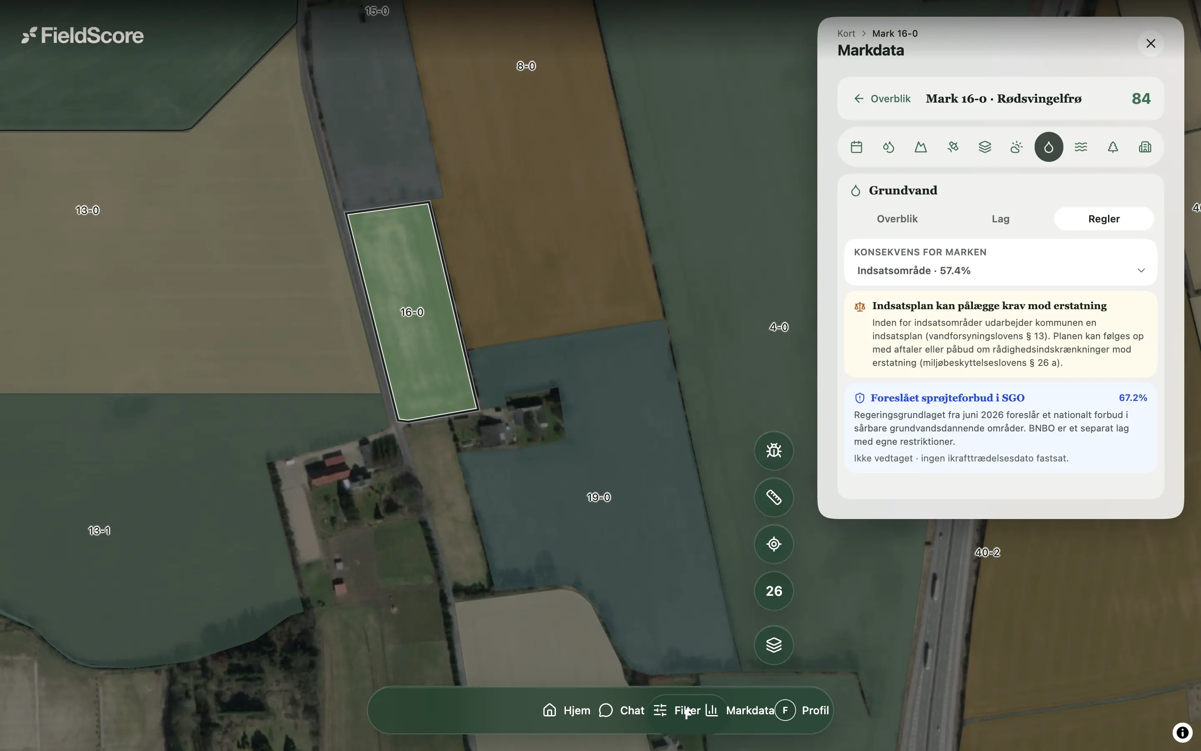Screen dimensions: 1201x751
Task: Open Profil in bottom navigation
Action: (802, 710)
